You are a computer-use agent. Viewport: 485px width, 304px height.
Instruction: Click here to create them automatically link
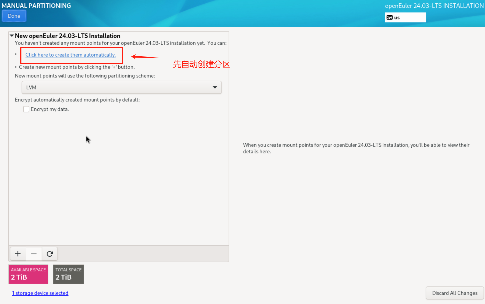tap(71, 55)
